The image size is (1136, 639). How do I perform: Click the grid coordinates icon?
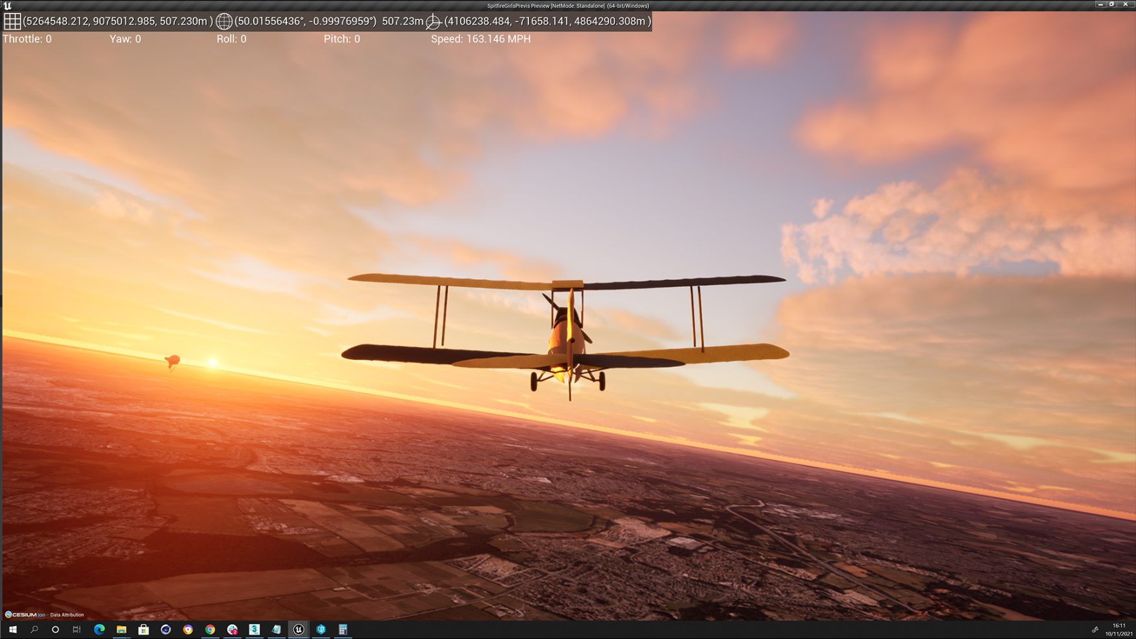[x=12, y=21]
